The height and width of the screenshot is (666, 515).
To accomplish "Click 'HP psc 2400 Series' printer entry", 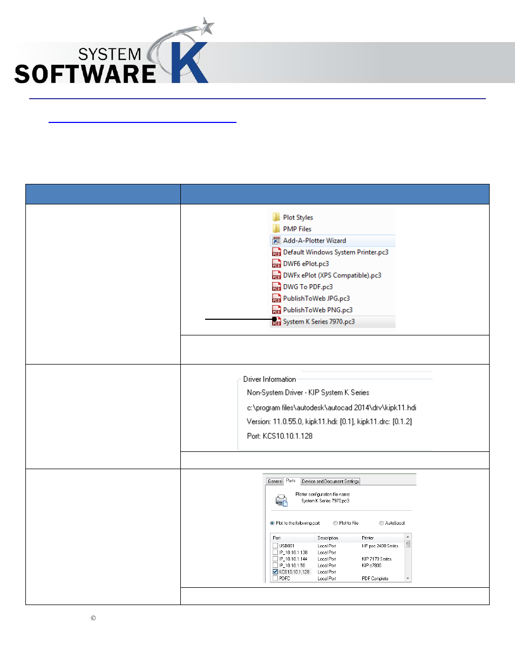I will (x=380, y=546).
